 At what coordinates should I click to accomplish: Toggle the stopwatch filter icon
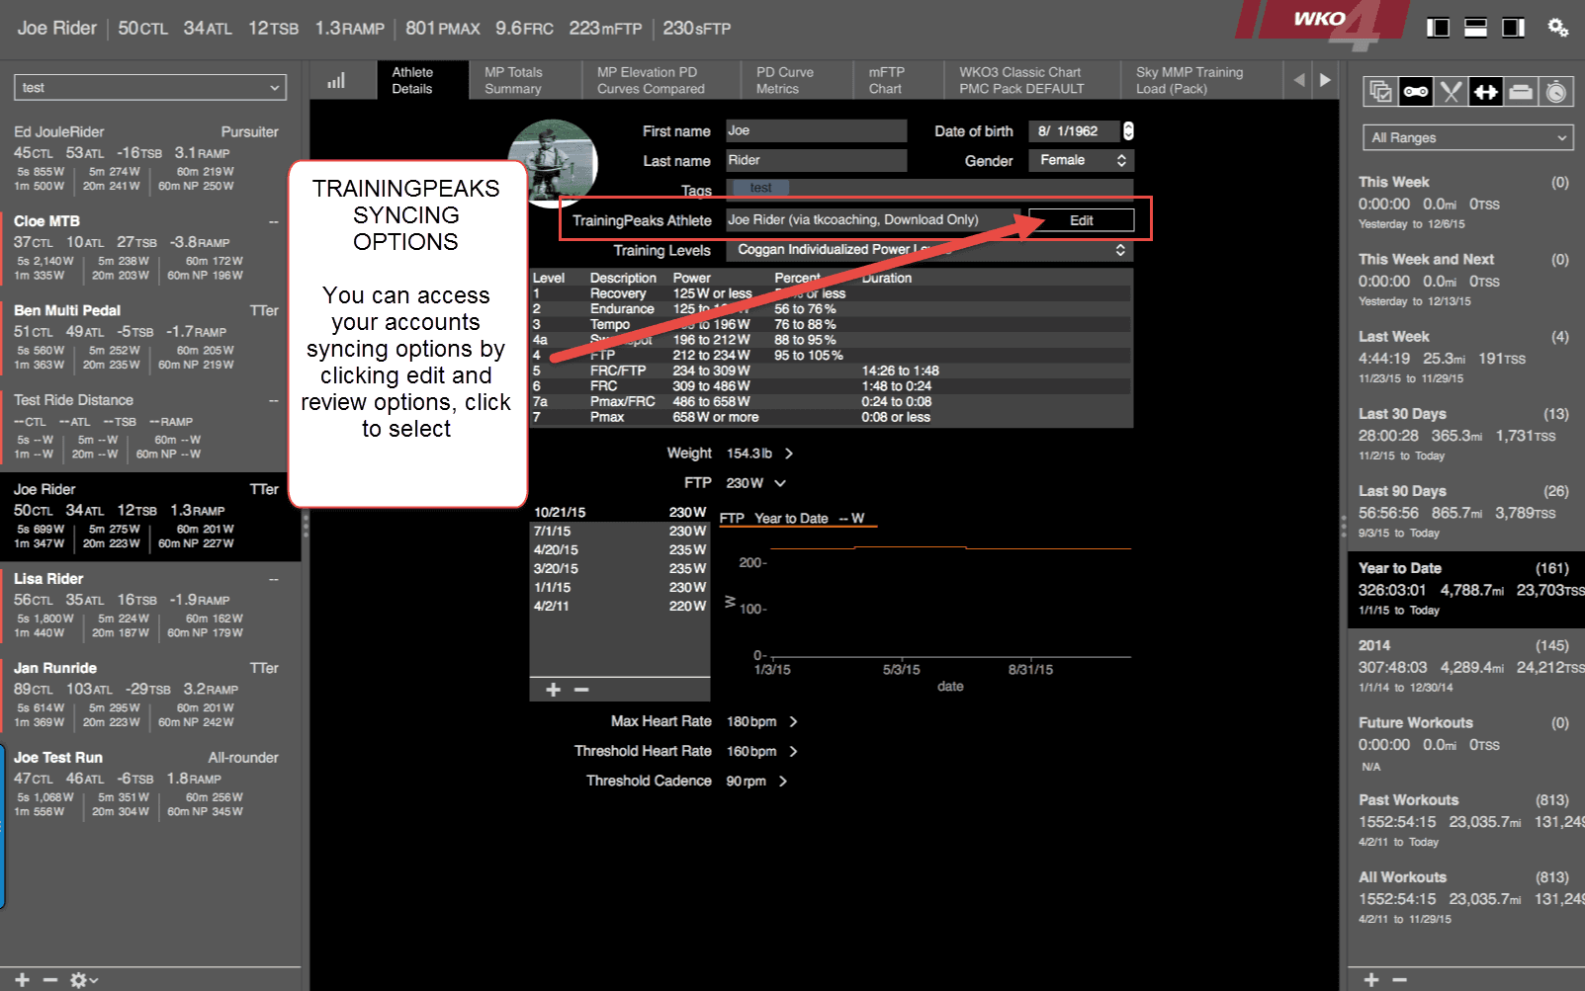pos(1555,92)
